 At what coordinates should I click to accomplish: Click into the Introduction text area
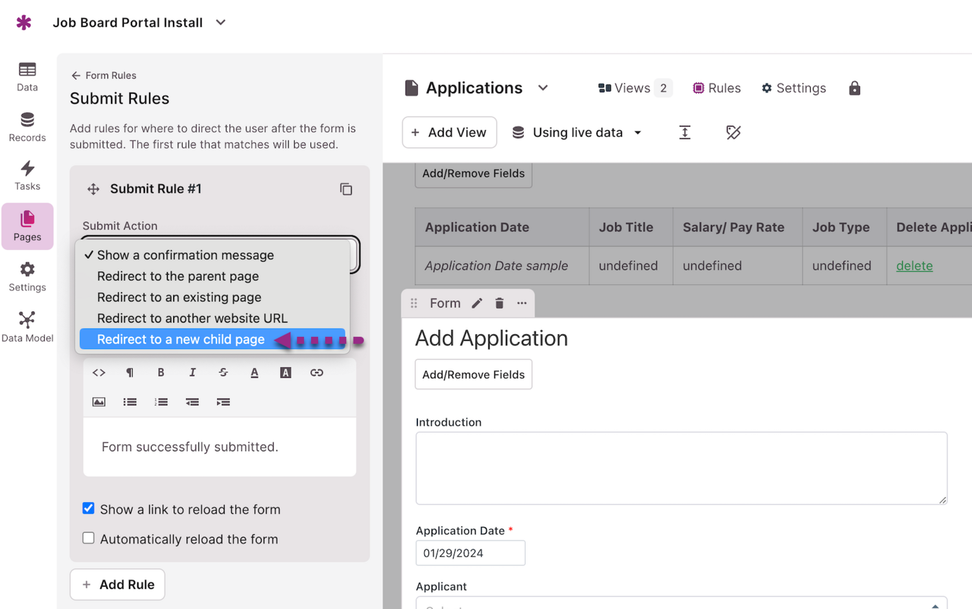(680, 468)
